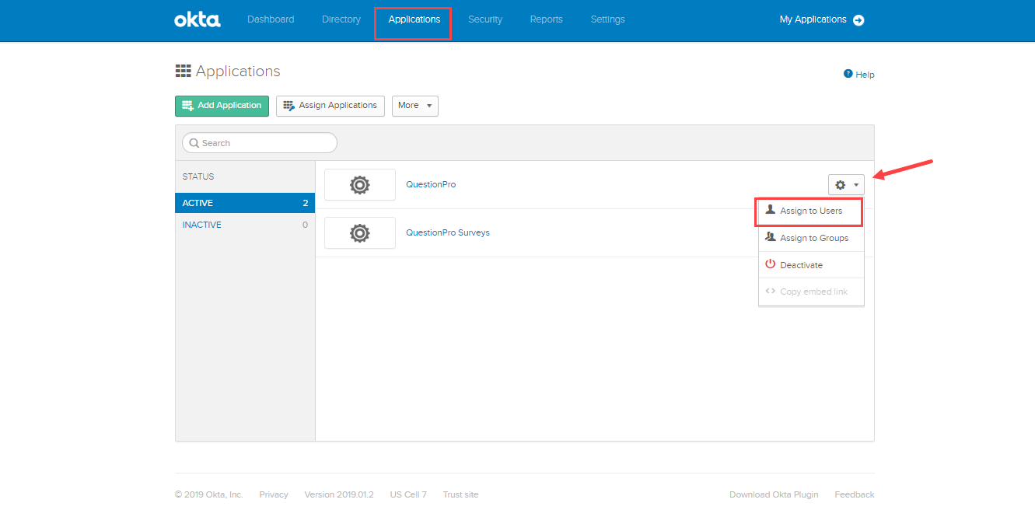
Task: Click Download Okta Plugin link
Action: coord(774,494)
